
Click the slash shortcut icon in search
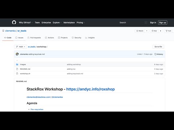[x=146, y=22]
